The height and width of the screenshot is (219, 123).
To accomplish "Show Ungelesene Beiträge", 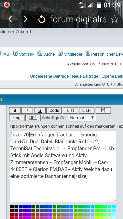I will (x=49, y=76).
